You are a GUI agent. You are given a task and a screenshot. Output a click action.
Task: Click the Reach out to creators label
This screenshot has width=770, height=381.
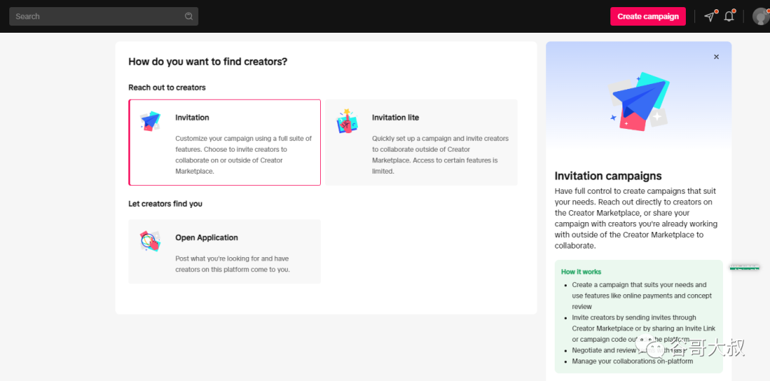167,88
